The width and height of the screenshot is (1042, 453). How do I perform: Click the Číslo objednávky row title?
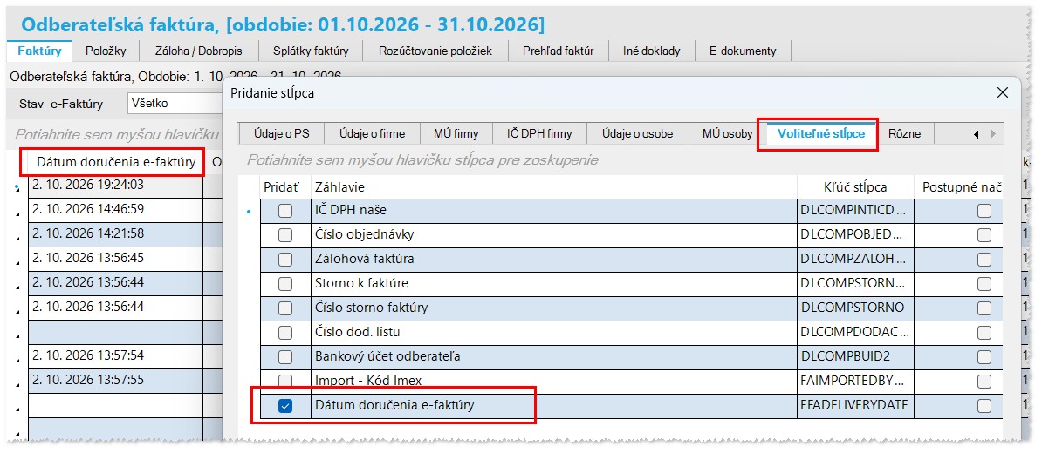pyautogui.click(x=365, y=235)
